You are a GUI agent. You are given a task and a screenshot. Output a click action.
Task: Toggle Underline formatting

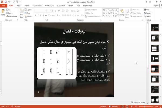(41, 15)
